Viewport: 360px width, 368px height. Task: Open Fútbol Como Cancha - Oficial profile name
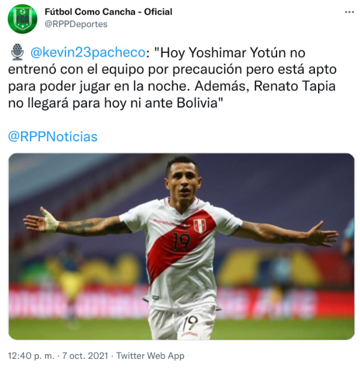(x=109, y=12)
